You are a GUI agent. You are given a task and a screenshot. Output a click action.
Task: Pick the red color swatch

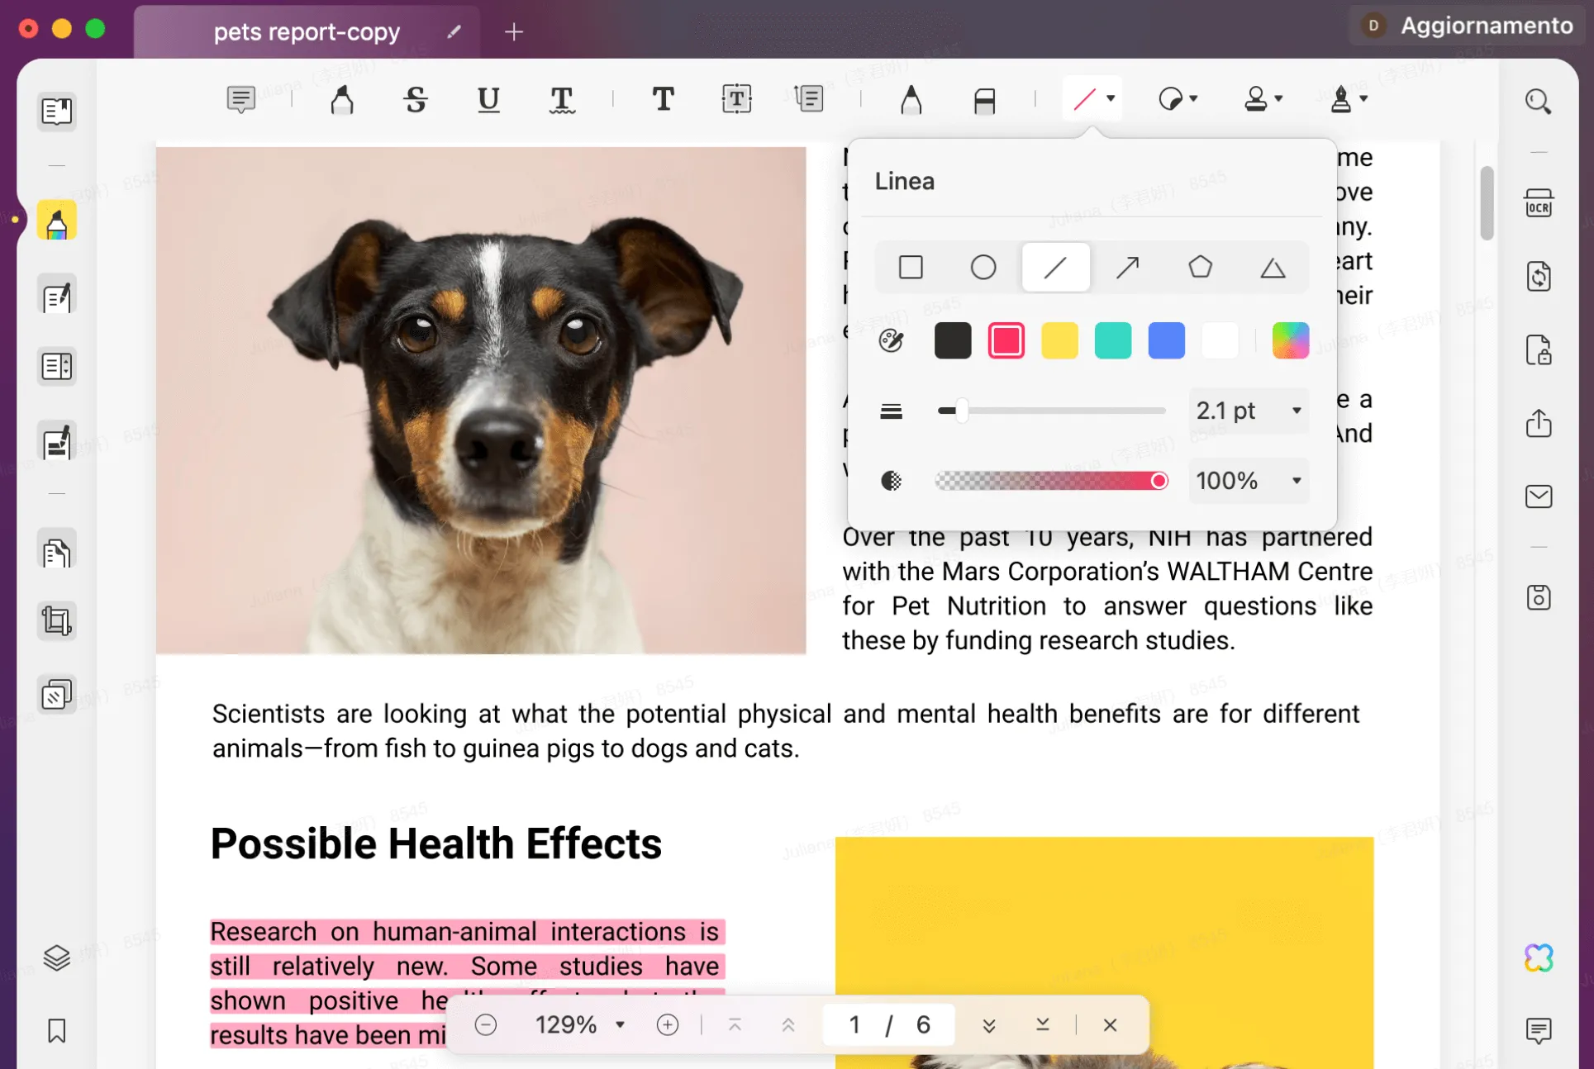tap(1006, 340)
